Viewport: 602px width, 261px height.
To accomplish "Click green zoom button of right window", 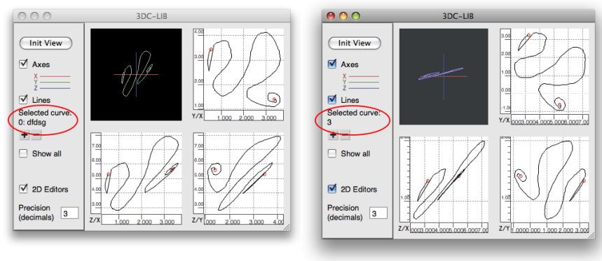I will click(356, 16).
